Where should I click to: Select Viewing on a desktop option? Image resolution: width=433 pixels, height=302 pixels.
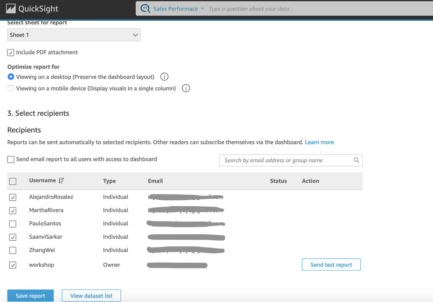click(11, 77)
